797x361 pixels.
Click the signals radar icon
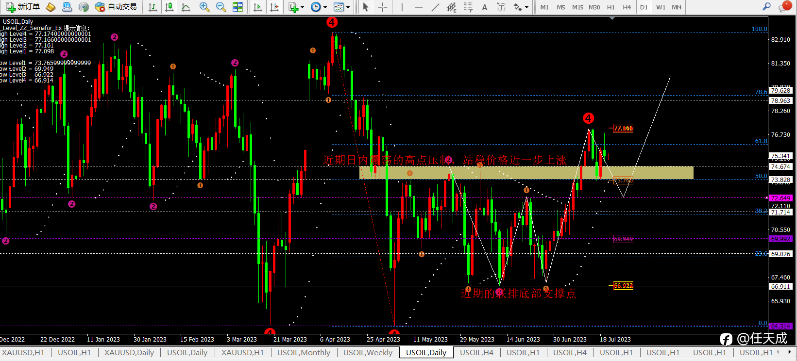[84, 7]
